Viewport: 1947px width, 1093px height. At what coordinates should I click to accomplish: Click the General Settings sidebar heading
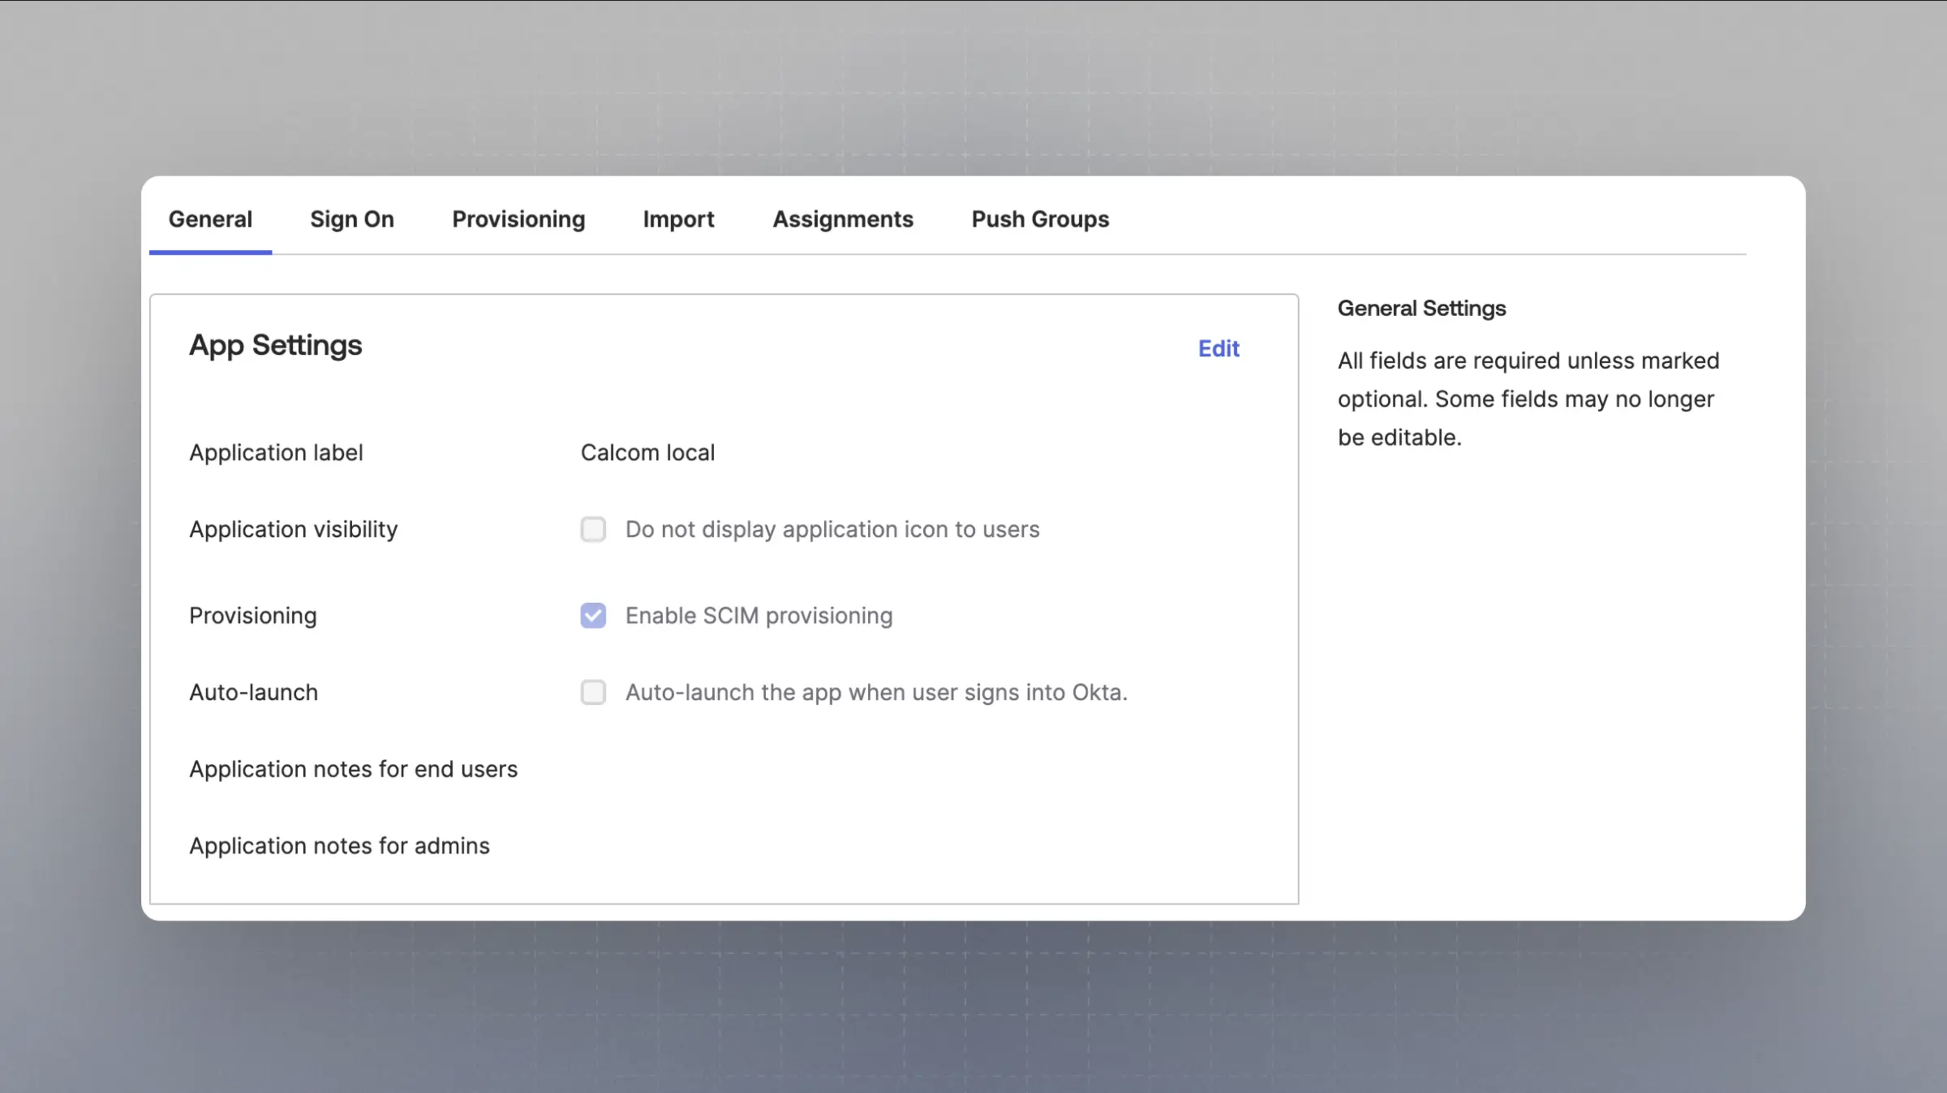pos(1421,308)
